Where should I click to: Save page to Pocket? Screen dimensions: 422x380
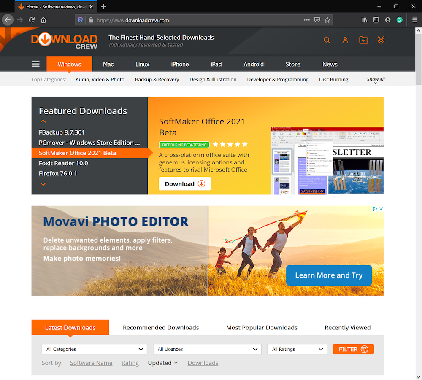317,20
